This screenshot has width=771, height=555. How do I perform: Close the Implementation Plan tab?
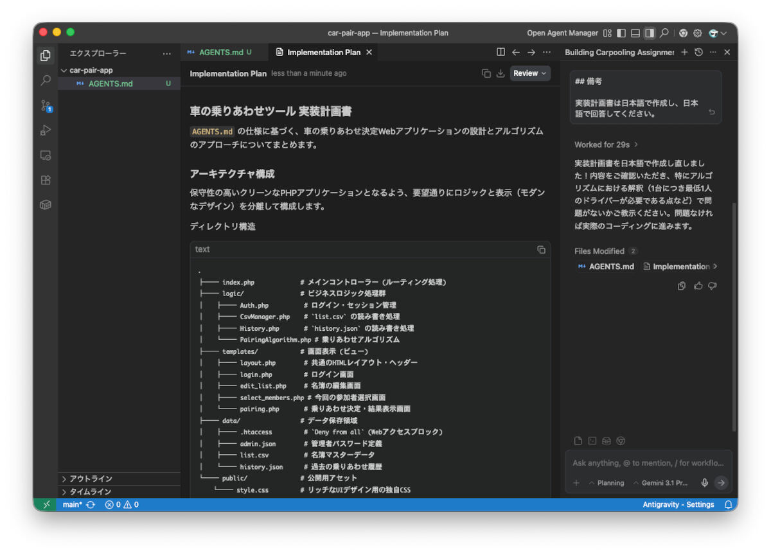[x=369, y=52]
